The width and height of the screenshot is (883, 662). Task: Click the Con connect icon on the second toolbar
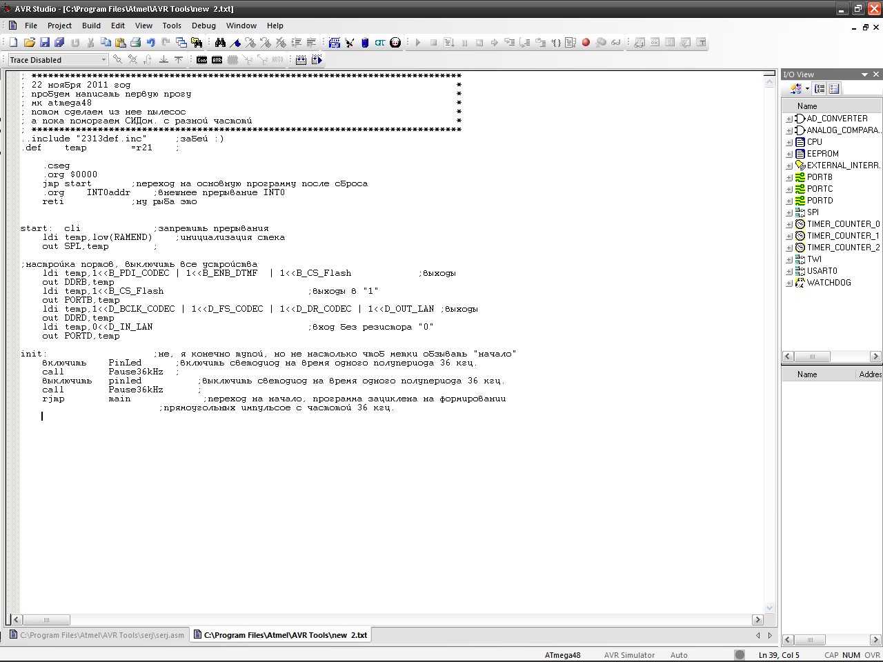click(x=201, y=60)
